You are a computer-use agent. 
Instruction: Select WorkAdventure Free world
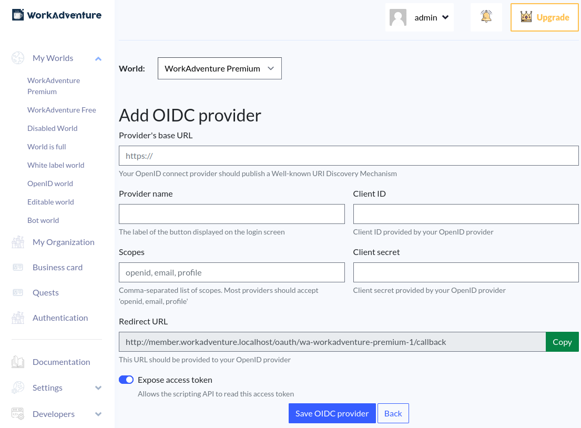point(62,110)
